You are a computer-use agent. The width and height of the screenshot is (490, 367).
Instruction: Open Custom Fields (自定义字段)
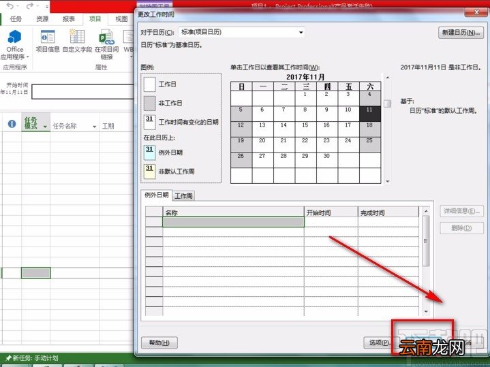[77, 41]
